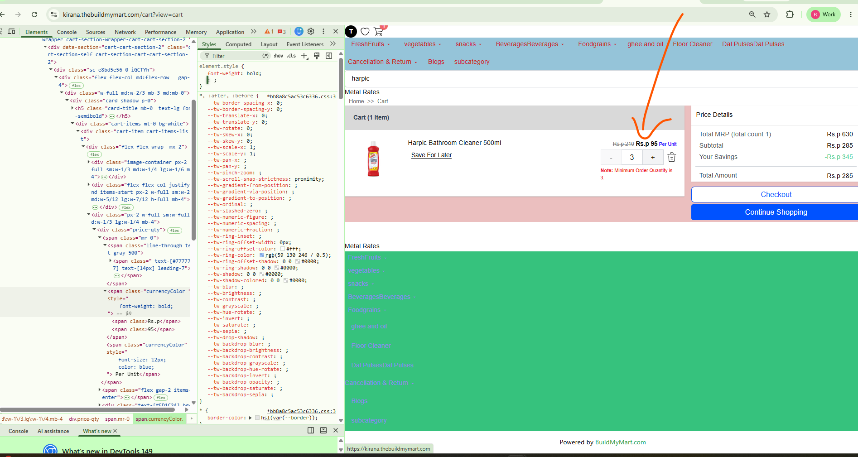Collapse the div.price-qty tree node

click(94, 230)
